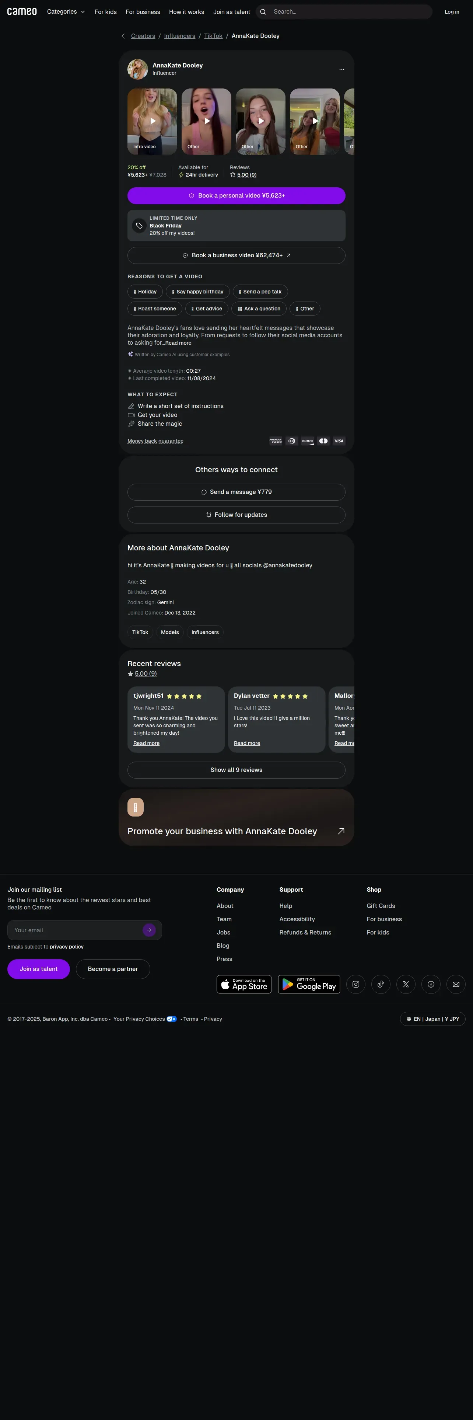Open the About footer link
Image resolution: width=473 pixels, height=1420 pixels.
click(225, 906)
